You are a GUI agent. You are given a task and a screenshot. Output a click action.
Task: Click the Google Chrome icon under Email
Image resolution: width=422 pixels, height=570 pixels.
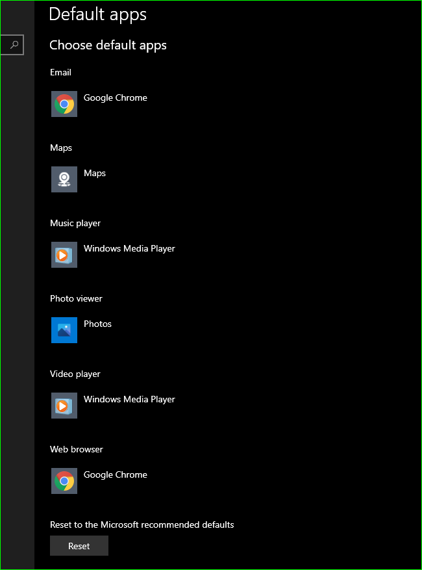[64, 104]
